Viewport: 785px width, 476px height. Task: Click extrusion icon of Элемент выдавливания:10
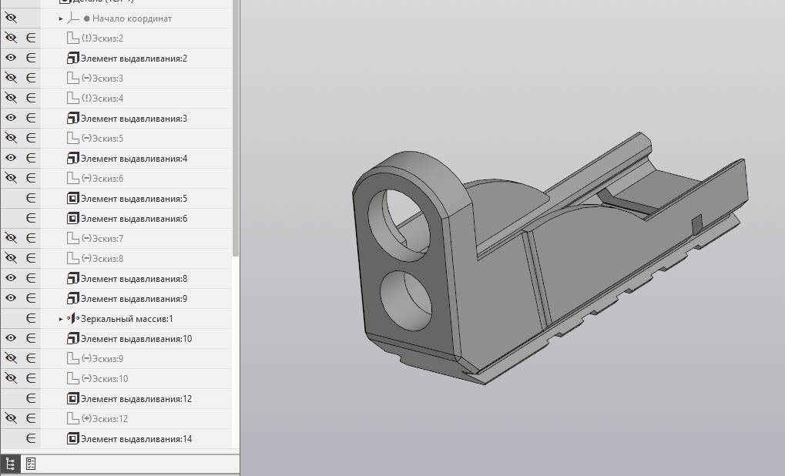pos(73,338)
